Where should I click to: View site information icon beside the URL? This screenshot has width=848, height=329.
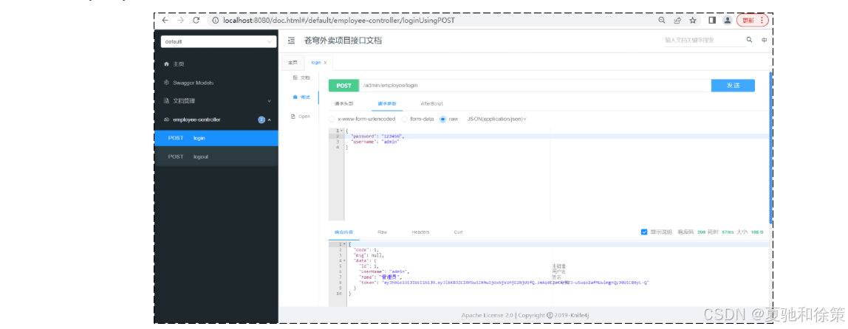click(x=215, y=20)
